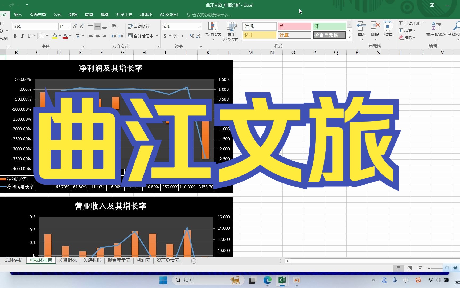Open Windows Start menu
460x288 pixels.
[x=163, y=280]
